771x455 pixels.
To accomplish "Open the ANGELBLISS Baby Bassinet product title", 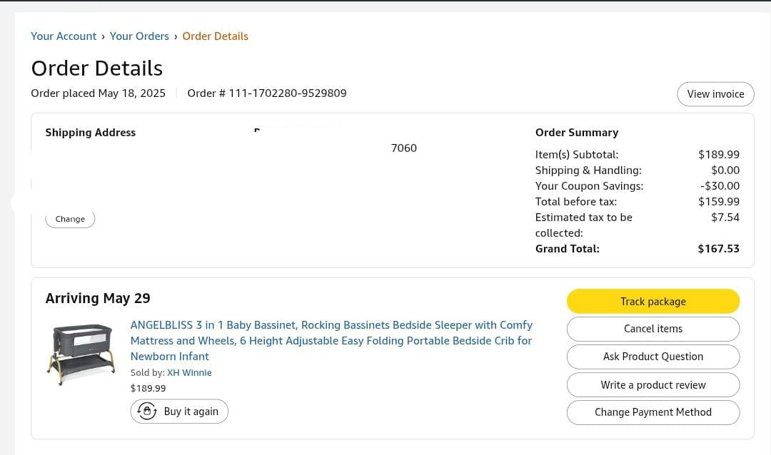I will pyautogui.click(x=331, y=341).
